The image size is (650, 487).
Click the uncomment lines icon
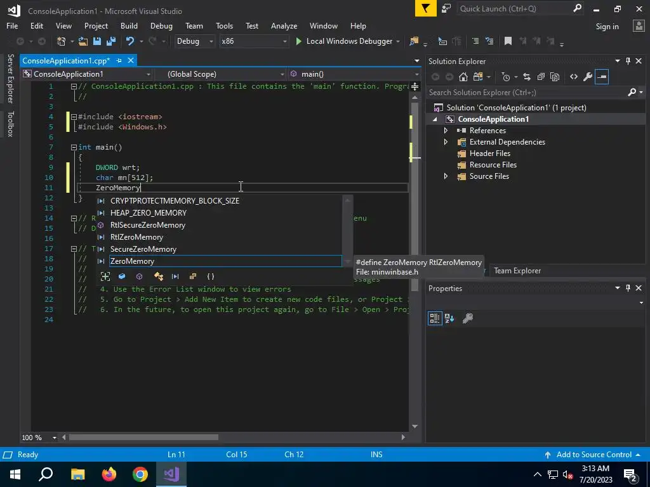pos(489,41)
